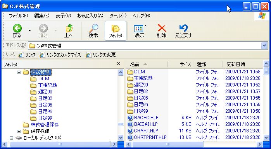Click the 戻る (Back) toolbar button
Screen dimensions: 271x149
(17, 31)
